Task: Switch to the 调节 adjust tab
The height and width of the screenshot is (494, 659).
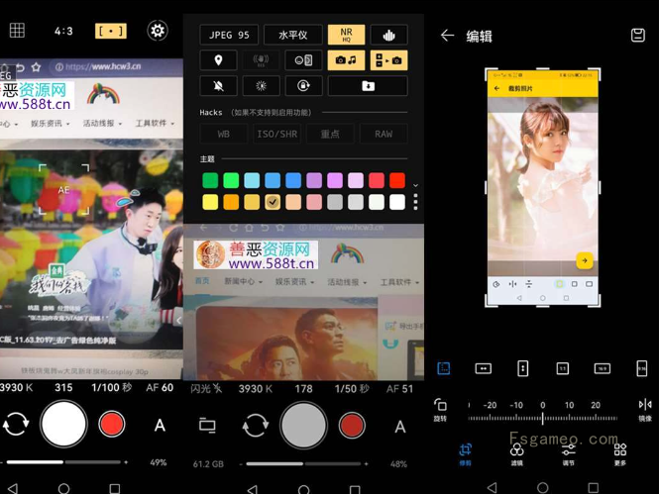Action: point(568,454)
